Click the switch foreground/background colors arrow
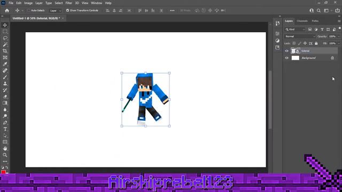 (x=7, y=167)
